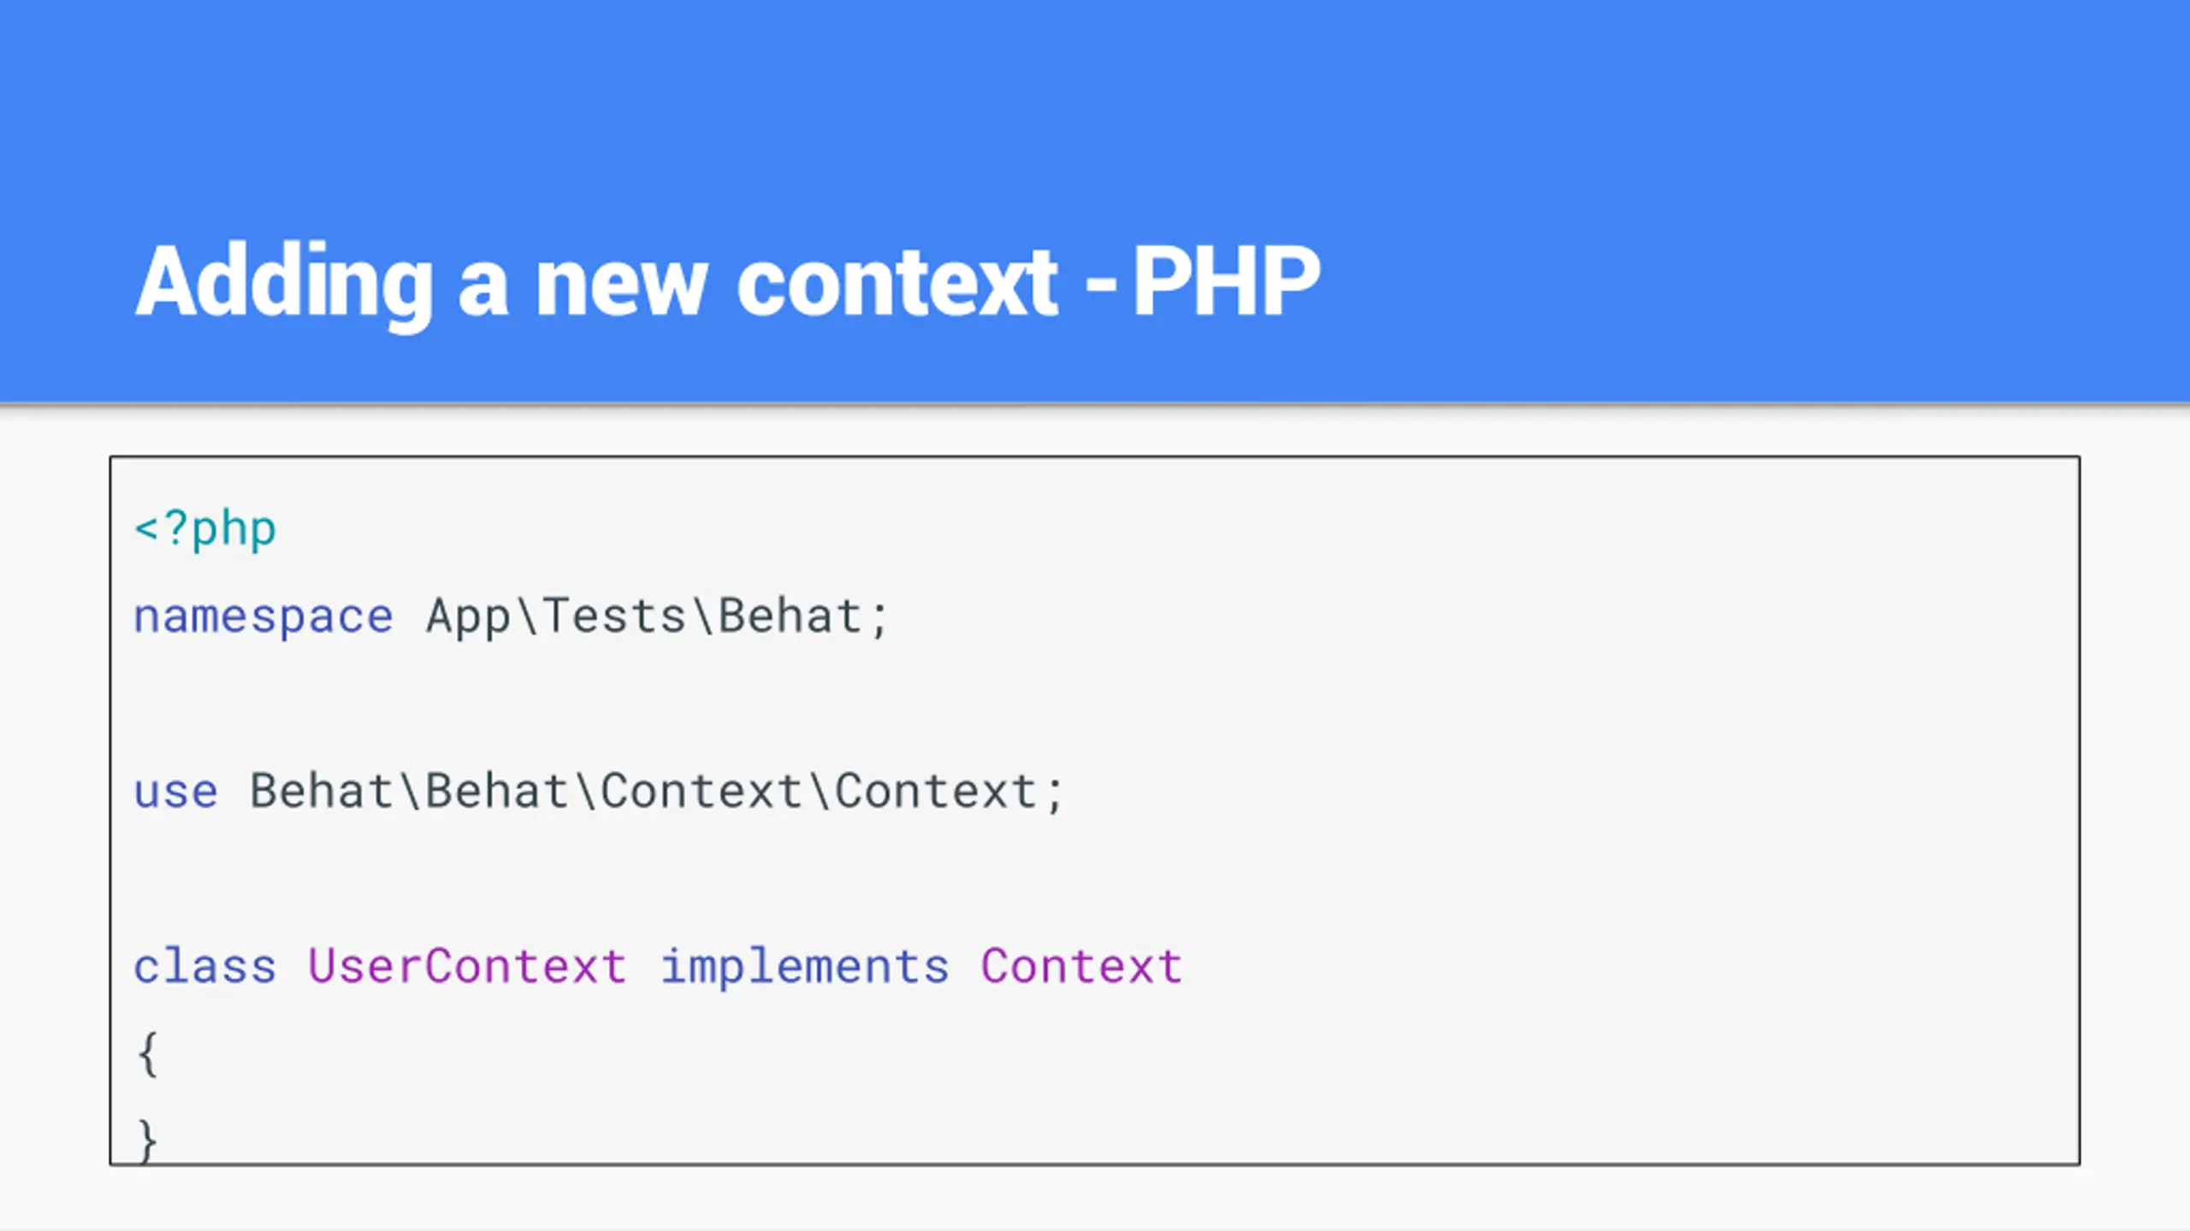Click the <?php opening tag
Screen dimensions: 2190x1231
coord(205,530)
